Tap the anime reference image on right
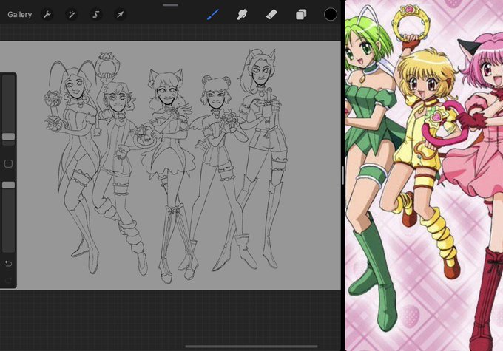The height and width of the screenshot is (351, 503). [x=424, y=175]
